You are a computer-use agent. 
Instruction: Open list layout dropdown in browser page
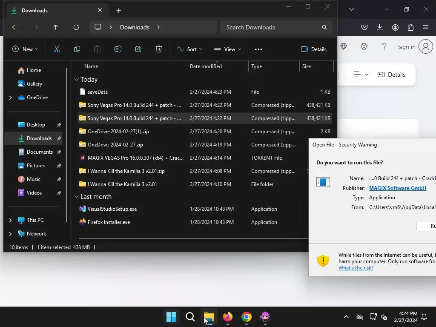point(361,75)
